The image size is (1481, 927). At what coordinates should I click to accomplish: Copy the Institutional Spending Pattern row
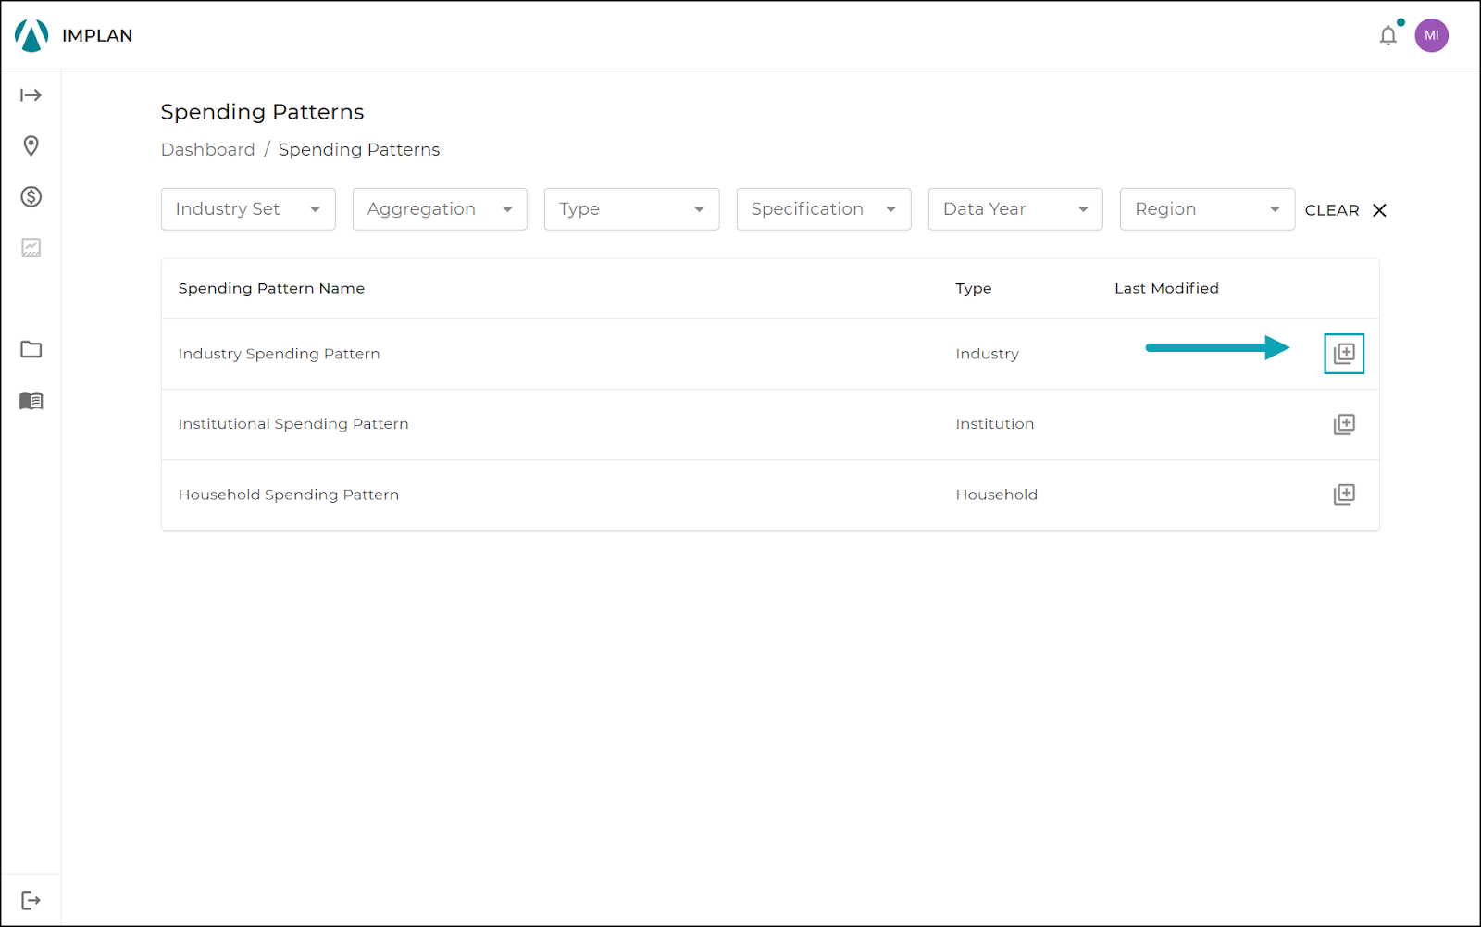(1344, 423)
